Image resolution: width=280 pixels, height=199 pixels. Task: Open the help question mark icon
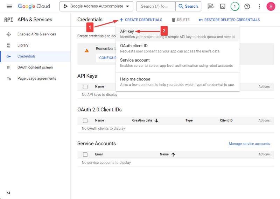coord(247,6)
